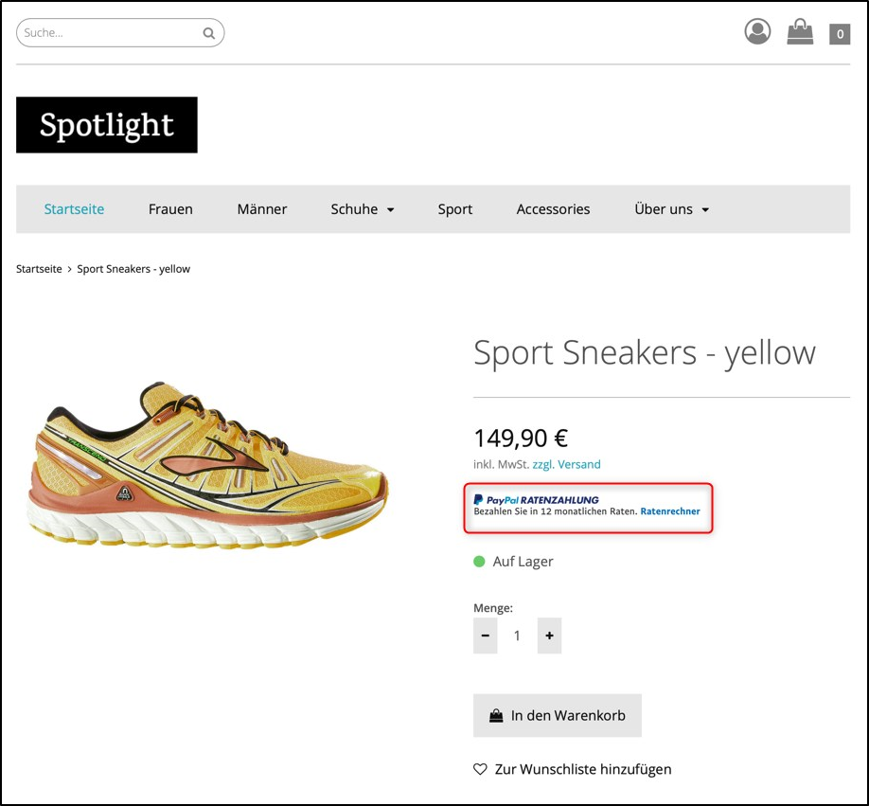Click the Ratenrechner link
The image size is (869, 806).
click(x=671, y=511)
